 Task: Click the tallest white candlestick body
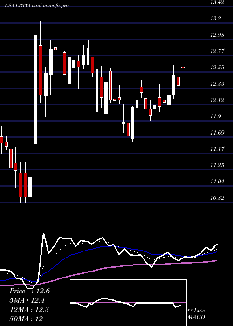tap(35, 89)
